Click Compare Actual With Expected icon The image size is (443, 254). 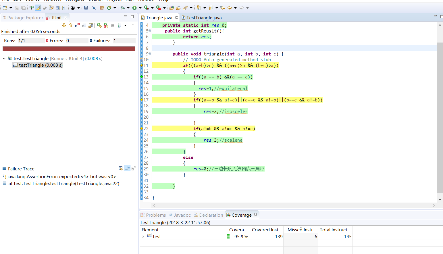pyautogui.click(x=134, y=168)
